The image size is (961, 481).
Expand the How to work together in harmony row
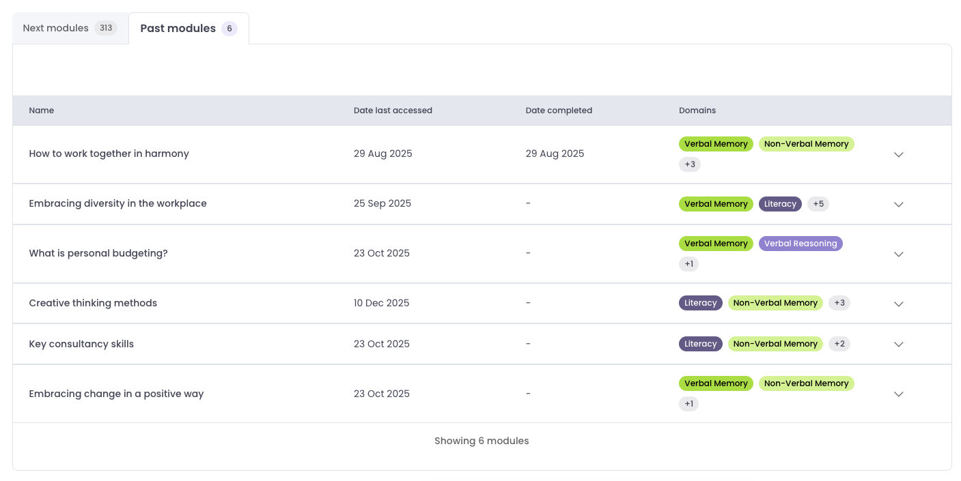coord(898,154)
